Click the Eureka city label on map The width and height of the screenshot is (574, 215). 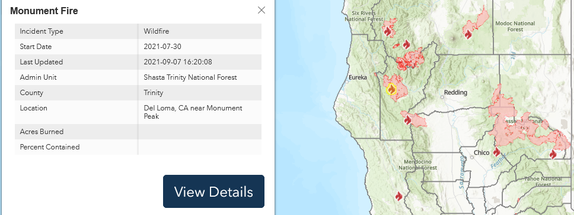click(x=358, y=77)
